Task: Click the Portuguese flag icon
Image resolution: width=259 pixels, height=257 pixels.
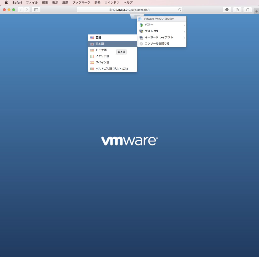Action: (x=92, y=69)
